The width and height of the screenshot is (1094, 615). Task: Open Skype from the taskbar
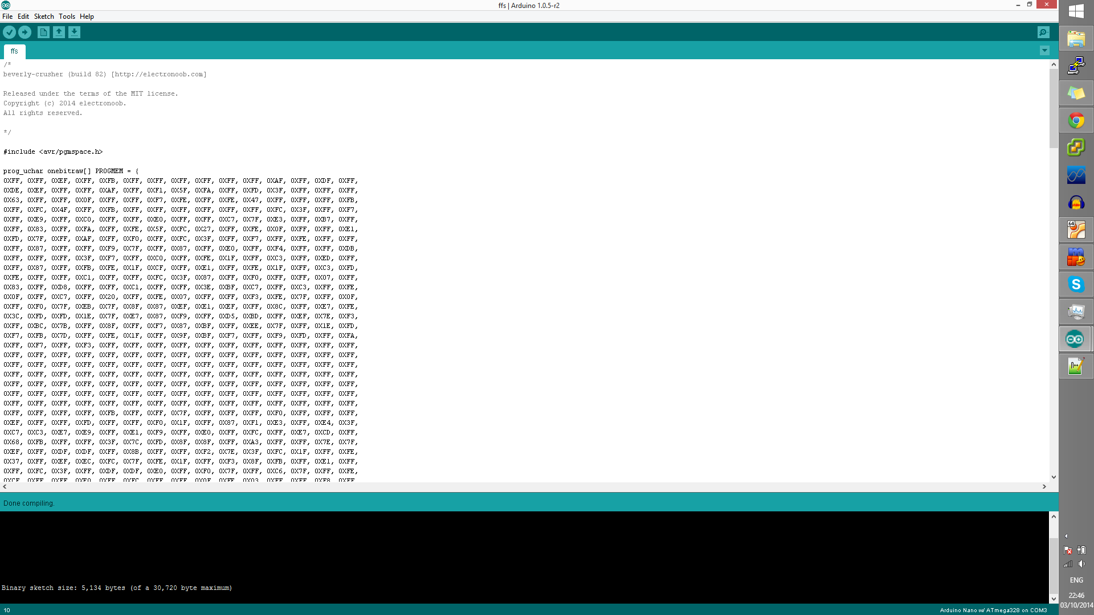point(1076,284)
